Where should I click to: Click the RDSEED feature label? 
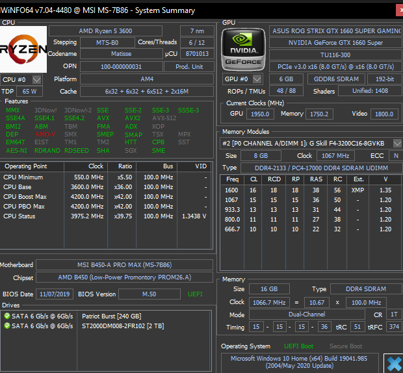pyautogui.click(x=77, y=151)
